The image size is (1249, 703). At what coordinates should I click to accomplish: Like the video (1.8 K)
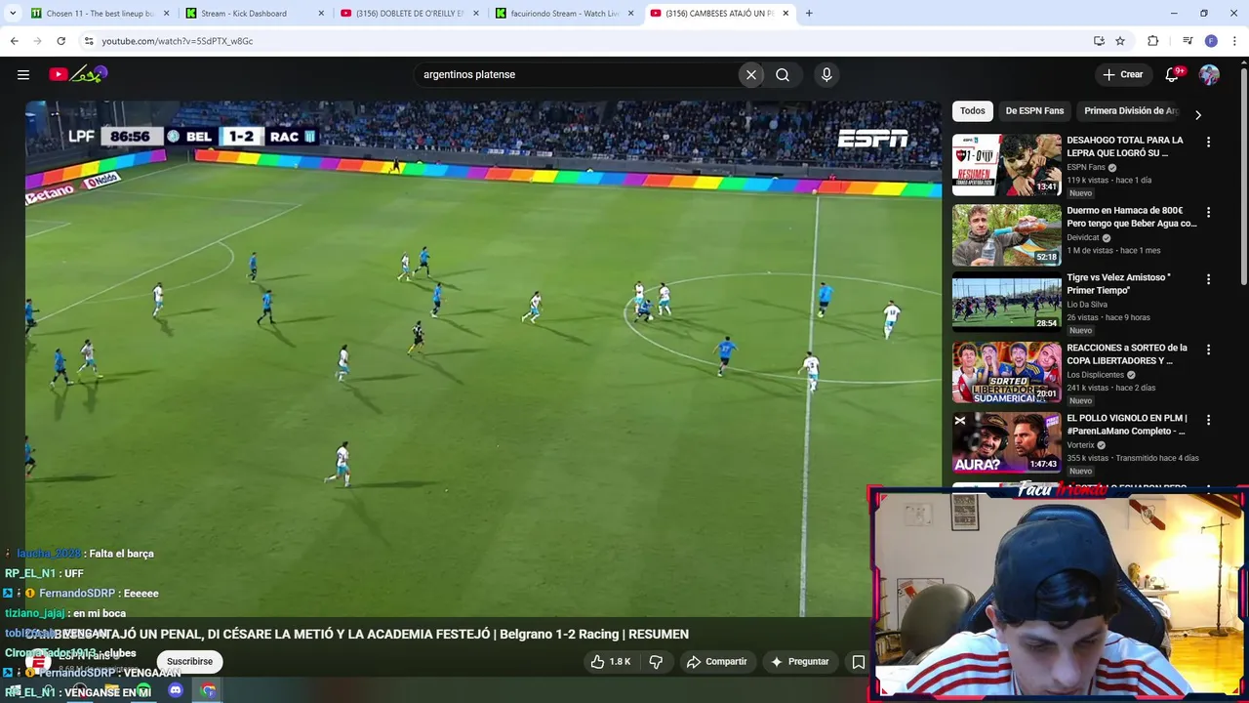click(x=611, y=662)
